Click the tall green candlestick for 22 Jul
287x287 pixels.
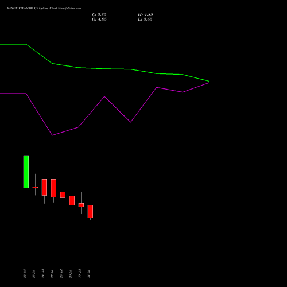click(26, 172)
